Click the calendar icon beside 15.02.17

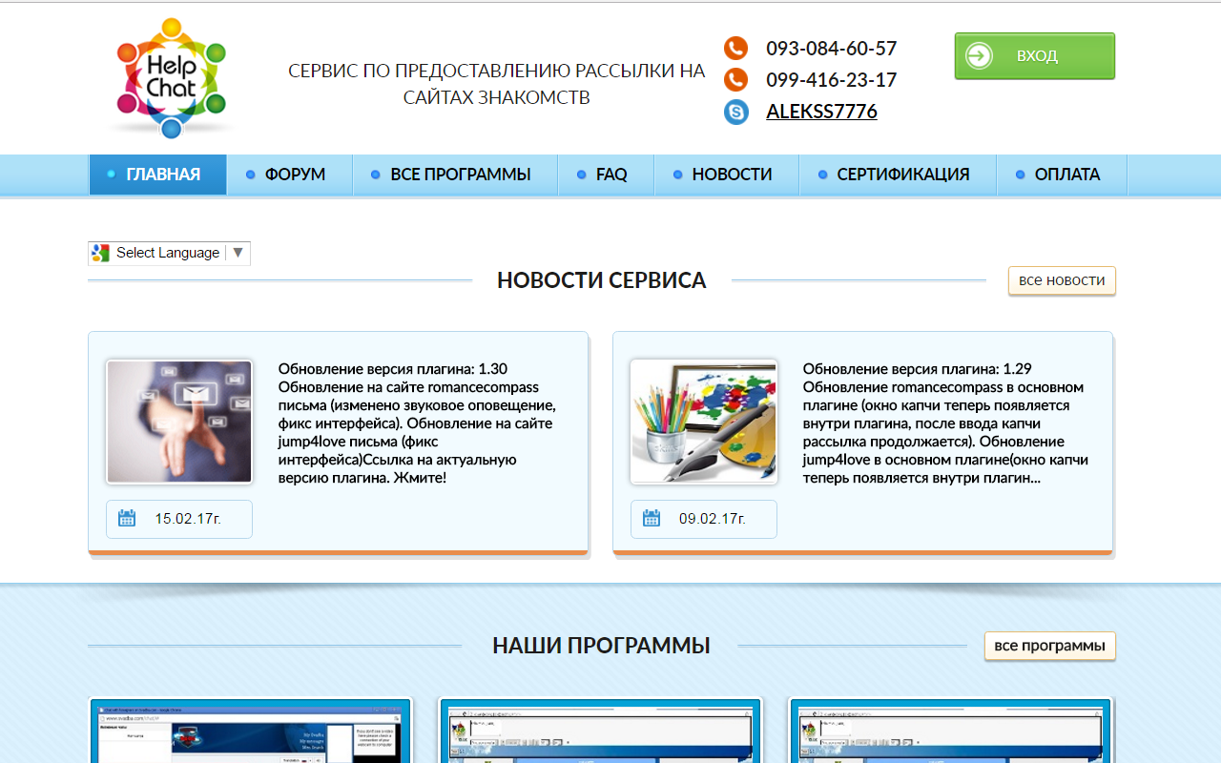[127, 518]
